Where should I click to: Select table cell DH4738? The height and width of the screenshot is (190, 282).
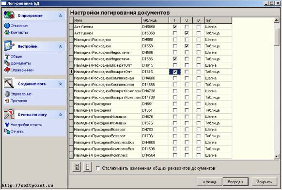(155, 91)
